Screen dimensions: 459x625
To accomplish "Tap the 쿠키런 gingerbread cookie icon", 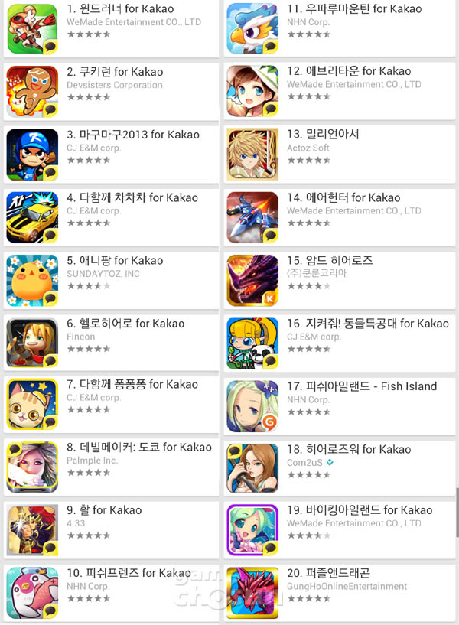I will point(33,92).
